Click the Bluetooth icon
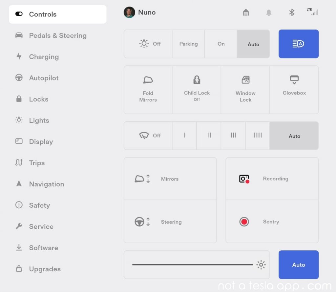 point(291,12)
